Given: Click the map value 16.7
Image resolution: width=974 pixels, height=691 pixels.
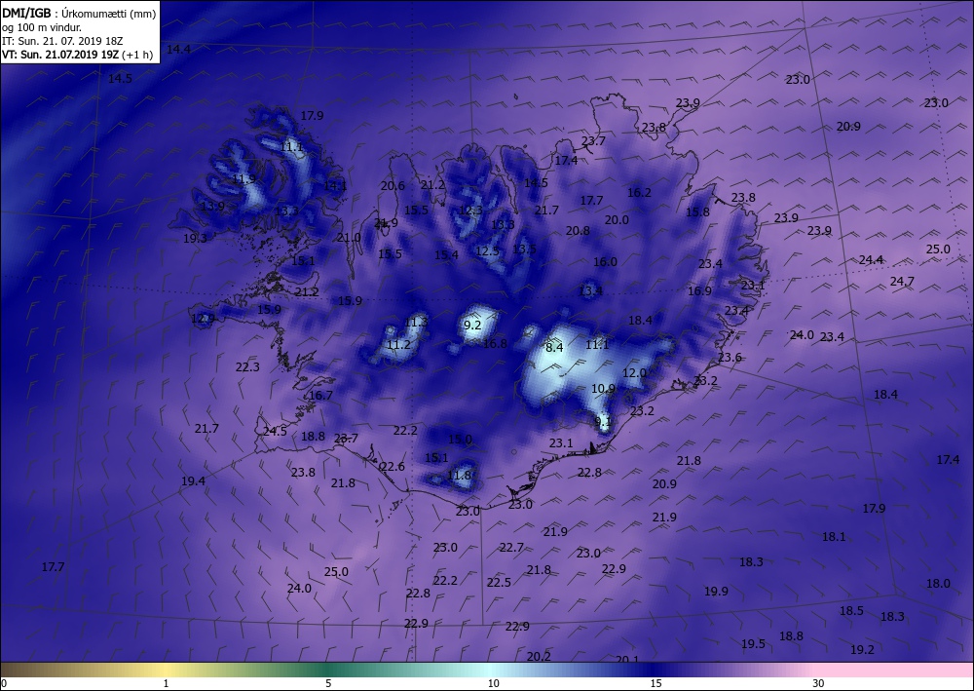Looking at the screenshot, I should coord(320,396).
